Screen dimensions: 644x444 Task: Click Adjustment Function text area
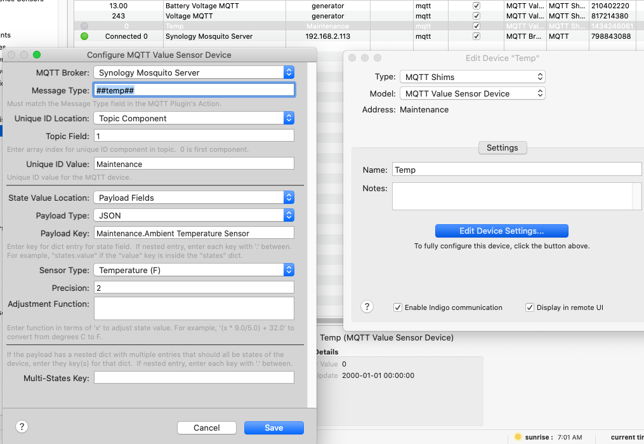(x=194, y=308)
